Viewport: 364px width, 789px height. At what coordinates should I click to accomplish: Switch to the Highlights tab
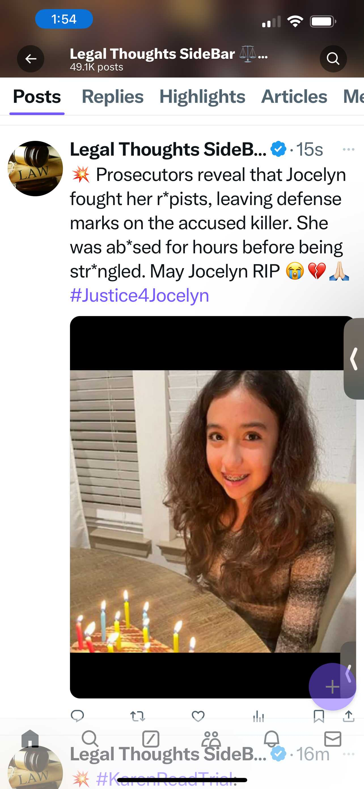click(202, 97)
